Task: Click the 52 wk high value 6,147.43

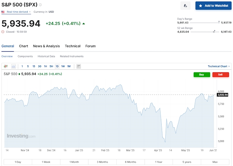Action: 226,32
